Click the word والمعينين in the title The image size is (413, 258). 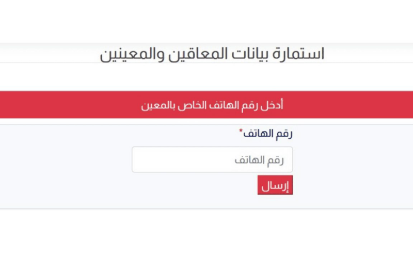(x=132, y=54)
